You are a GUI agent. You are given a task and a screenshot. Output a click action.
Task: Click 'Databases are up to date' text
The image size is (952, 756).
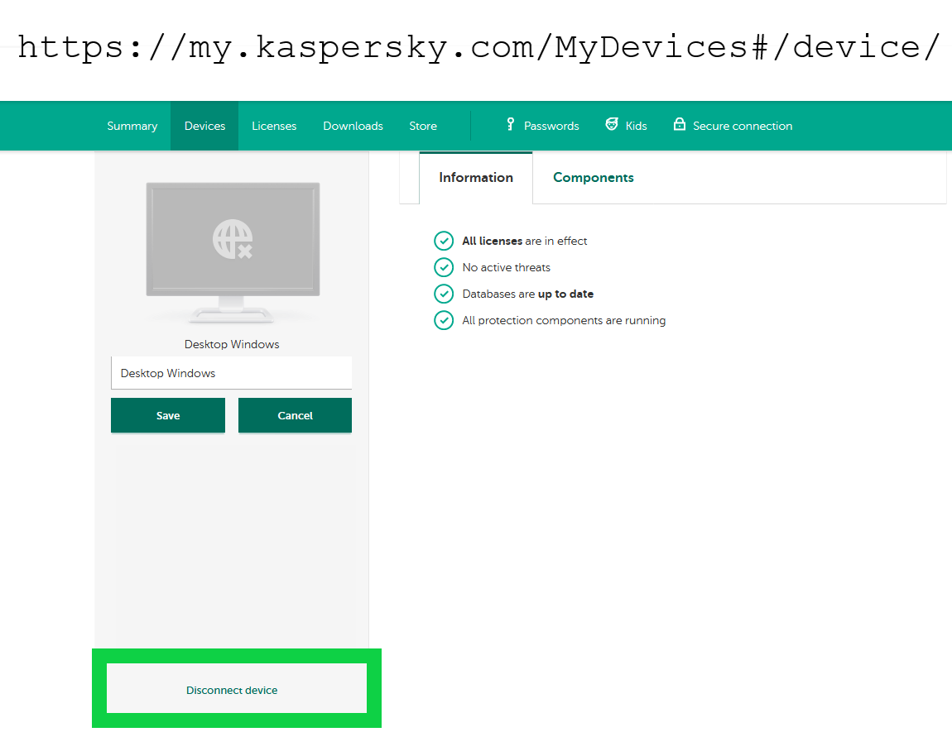tap(527, 294)
